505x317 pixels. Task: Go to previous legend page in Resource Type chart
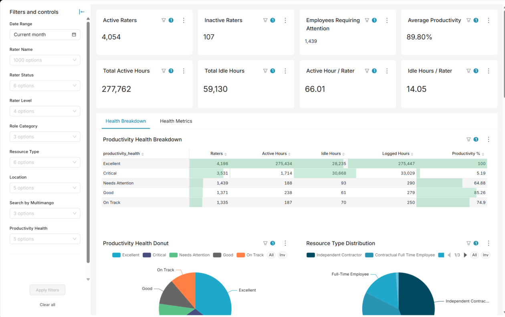pos(449,255)
